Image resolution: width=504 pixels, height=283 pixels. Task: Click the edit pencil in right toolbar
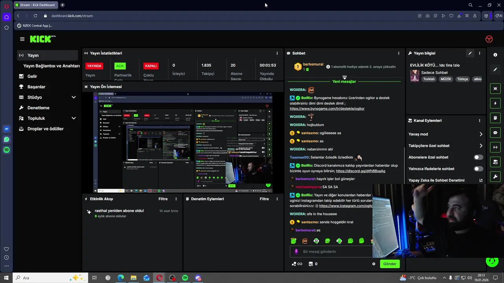(495, 70)
